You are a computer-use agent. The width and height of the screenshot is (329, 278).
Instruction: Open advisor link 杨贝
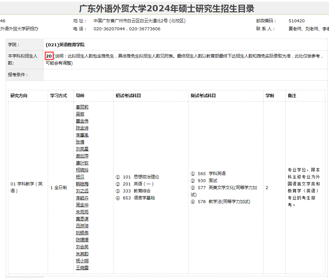pos(80,177)
